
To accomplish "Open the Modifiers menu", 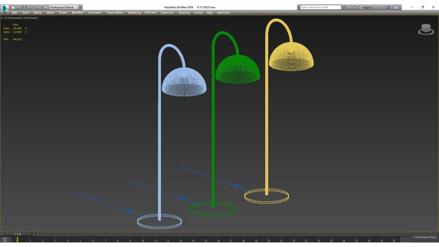I will point(78,12).
